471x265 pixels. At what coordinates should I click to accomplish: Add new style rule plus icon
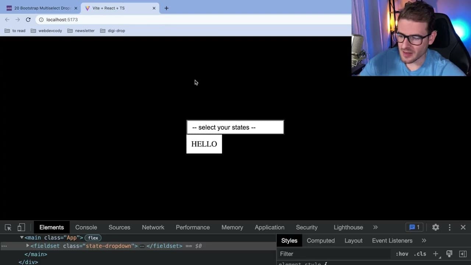coord(436,254)
